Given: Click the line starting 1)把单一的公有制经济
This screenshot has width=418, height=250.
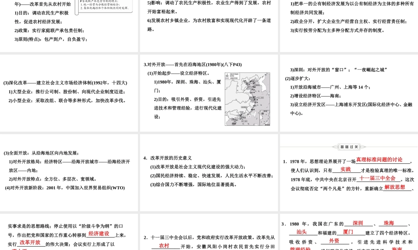Looking at the screenshot, I should [x=352, y=4].
